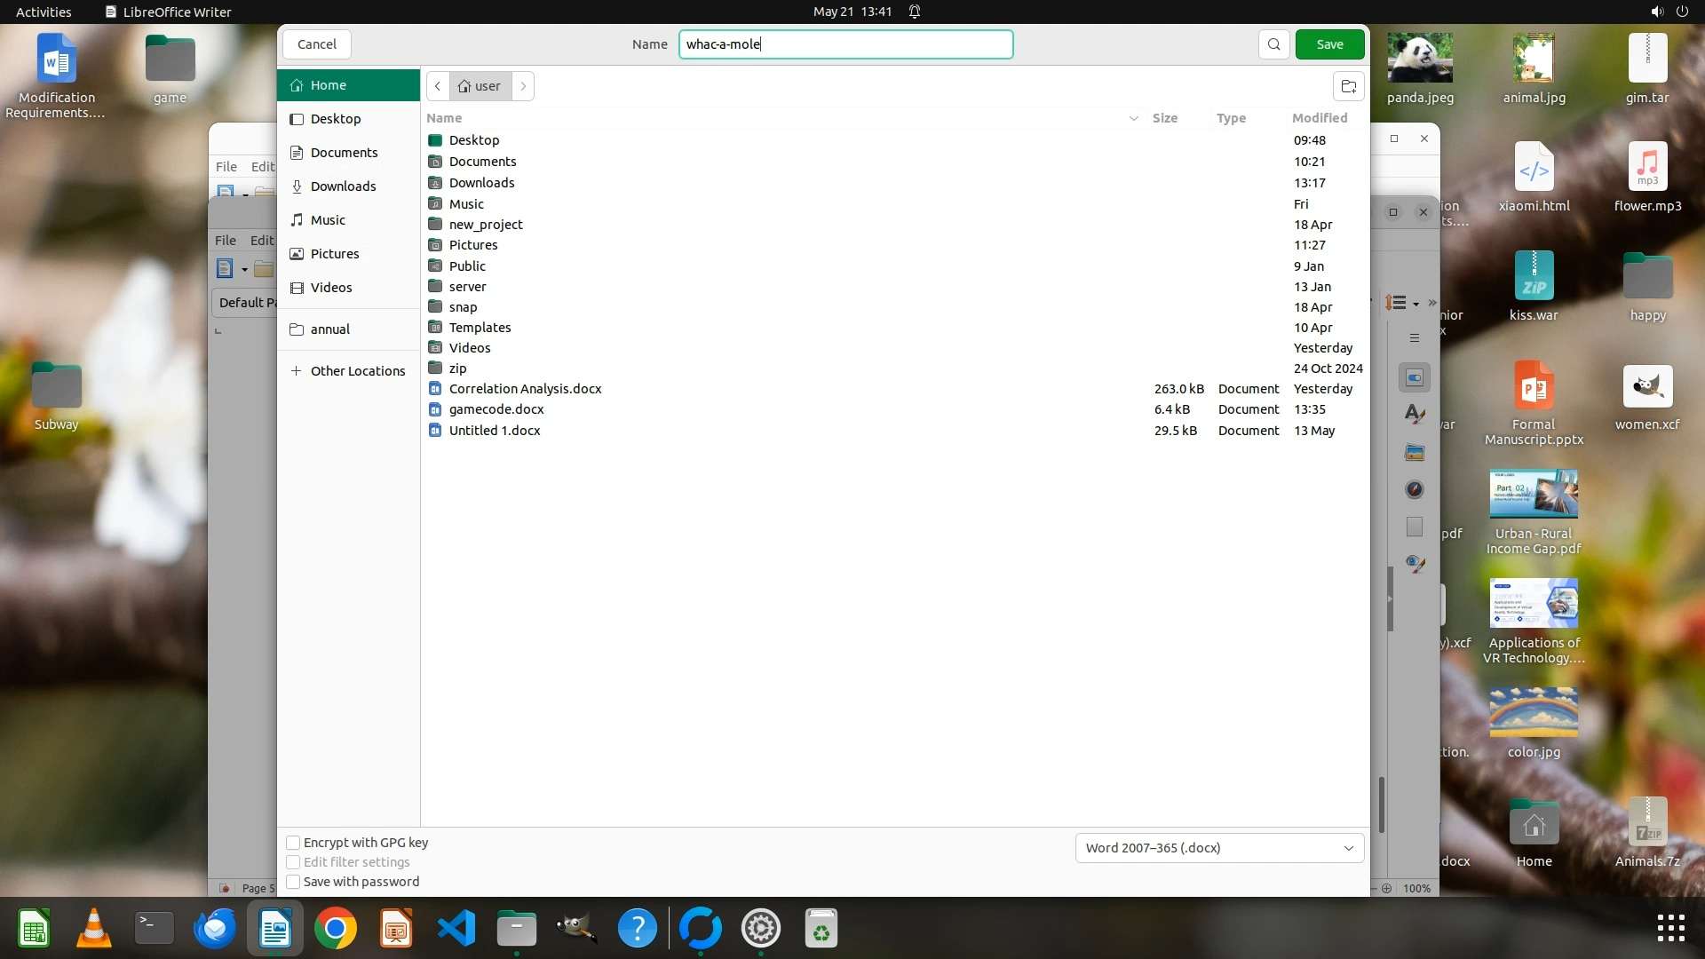This screenshot has width=1705, height=959.
Task: Sort list by Modified column
Action: click(x=1319, y=118)
